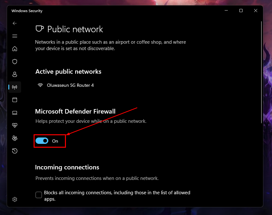This screenshot has height=215, width=272.
Task: Select Firewall & network protection sidebar icon
Action: coord(15,87)
